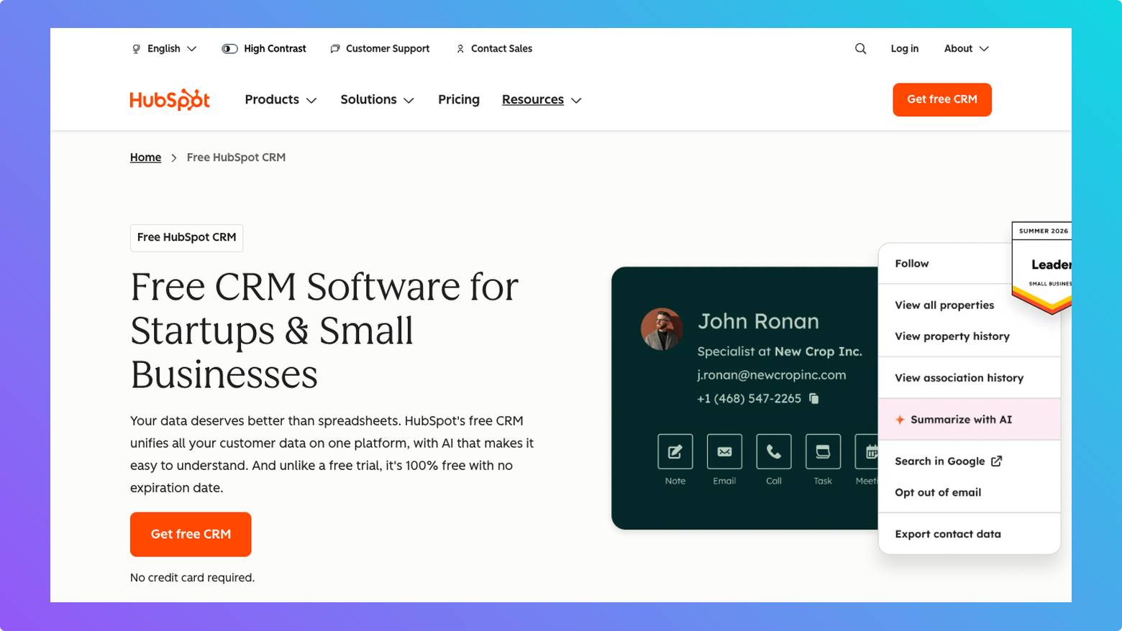This screenshot has width=1122, height=631.
Task: Copy phone number with the copy icon
Action: click(x=814, y=398)
